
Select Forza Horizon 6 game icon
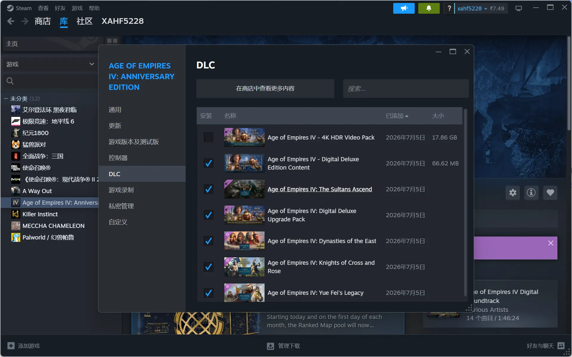(16, 121)
